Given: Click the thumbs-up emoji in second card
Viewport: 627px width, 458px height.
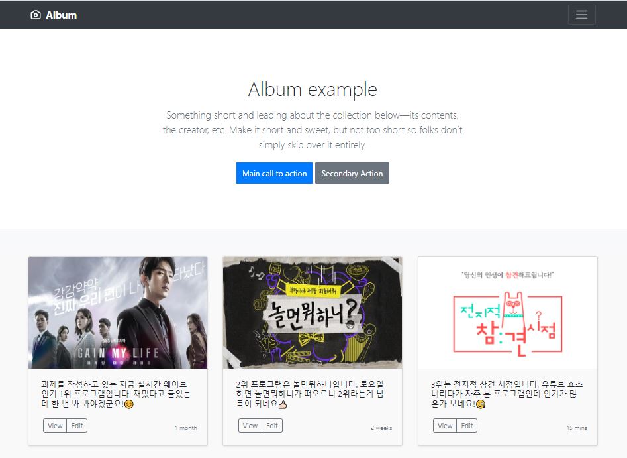Looking at the screenshot, I should pyautogui.click(x=282, y=404).
